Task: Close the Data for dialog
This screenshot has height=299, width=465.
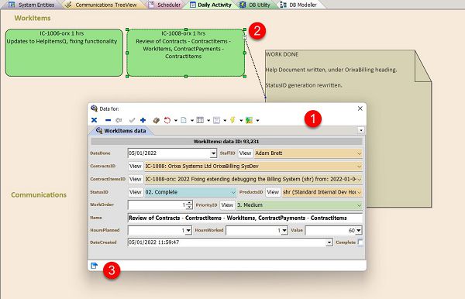Action: point(360,108)
